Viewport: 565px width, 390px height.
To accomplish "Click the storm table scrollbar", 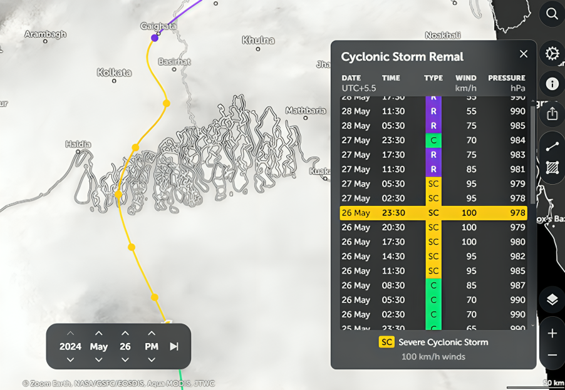I will point(532,155).
